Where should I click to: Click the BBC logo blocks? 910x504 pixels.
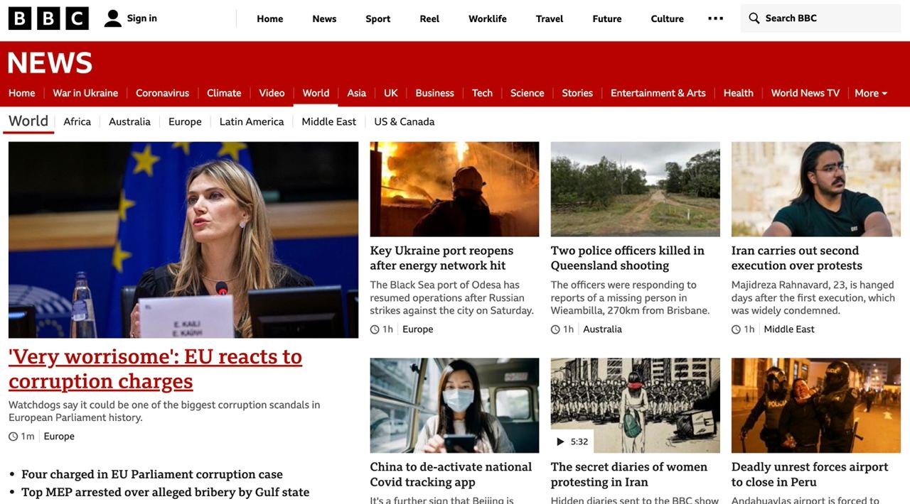48,18
